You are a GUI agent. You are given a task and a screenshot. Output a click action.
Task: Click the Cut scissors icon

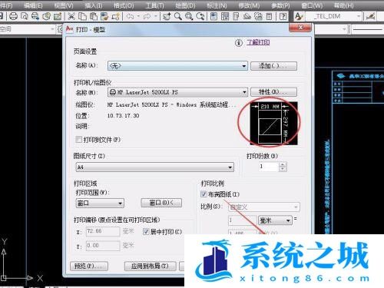(x=71, y=16)
